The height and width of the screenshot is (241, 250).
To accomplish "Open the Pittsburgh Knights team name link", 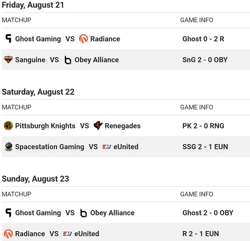I will [45, 126].
